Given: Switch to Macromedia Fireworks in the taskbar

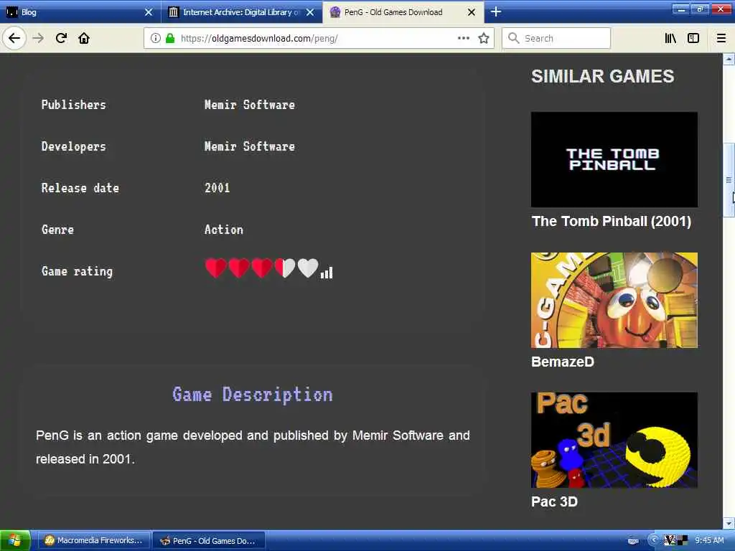Looking at the screenshot, I should coord(93,541).
